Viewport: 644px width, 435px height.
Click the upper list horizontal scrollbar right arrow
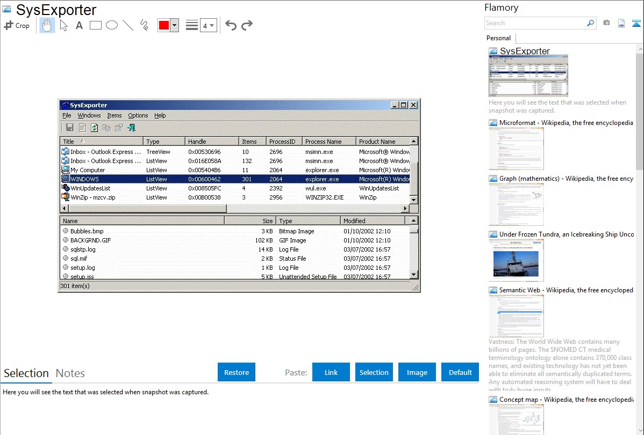405,208
